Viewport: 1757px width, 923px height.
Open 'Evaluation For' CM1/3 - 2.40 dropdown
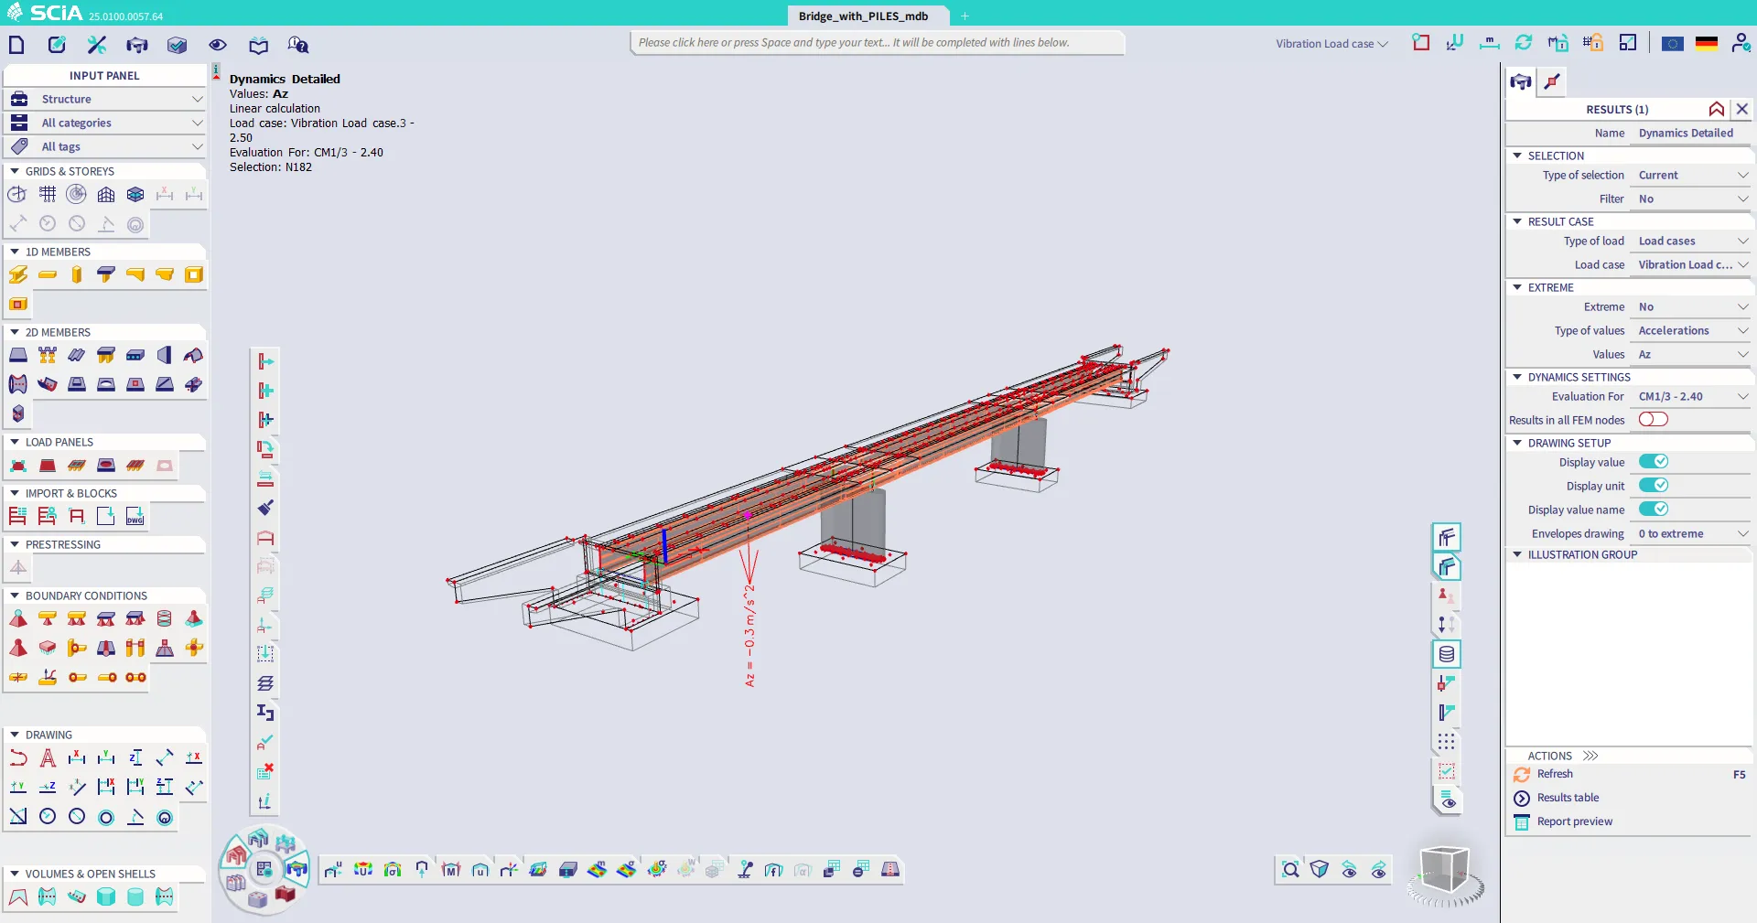pos(1692,397)
